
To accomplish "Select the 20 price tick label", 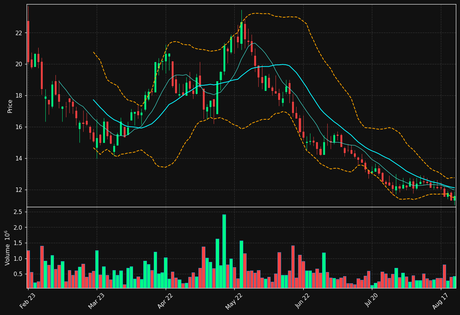I will tap(19, 64).
